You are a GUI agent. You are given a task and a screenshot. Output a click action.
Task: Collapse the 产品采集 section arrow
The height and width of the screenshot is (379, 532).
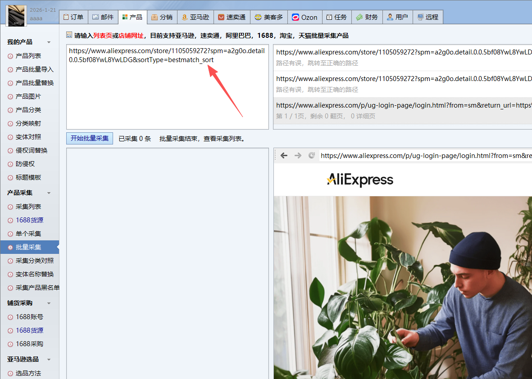pos(49,193)
